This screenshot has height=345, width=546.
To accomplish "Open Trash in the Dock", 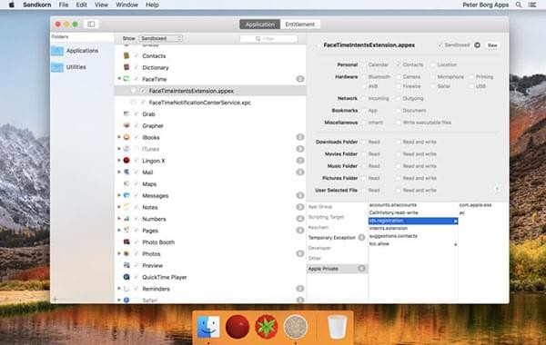I will (x=337, y=327).
